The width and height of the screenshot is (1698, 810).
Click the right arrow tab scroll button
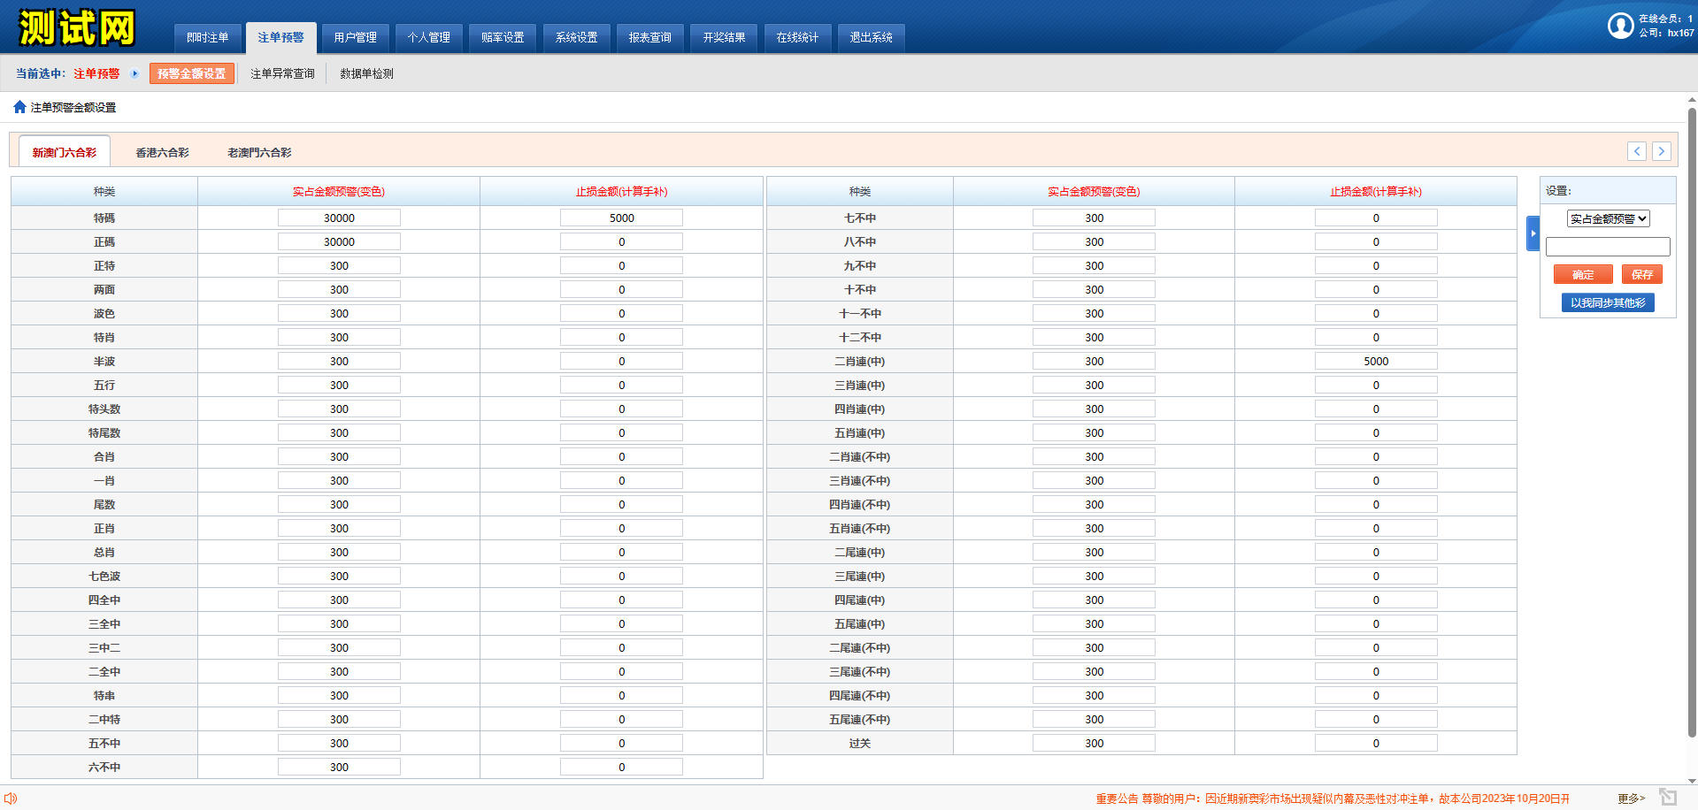tap(1662, 151)
